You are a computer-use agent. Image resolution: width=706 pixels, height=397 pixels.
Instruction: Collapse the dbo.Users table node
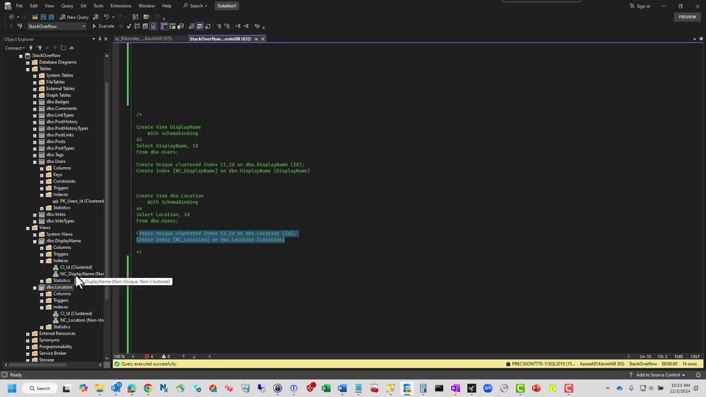pyautogui.click(x=35, y=161)
